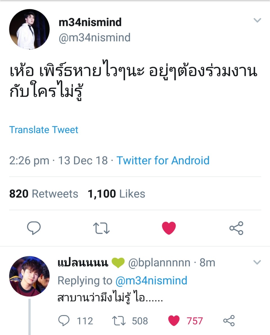Retweet the main m34nismind tweet

(101, 228)
